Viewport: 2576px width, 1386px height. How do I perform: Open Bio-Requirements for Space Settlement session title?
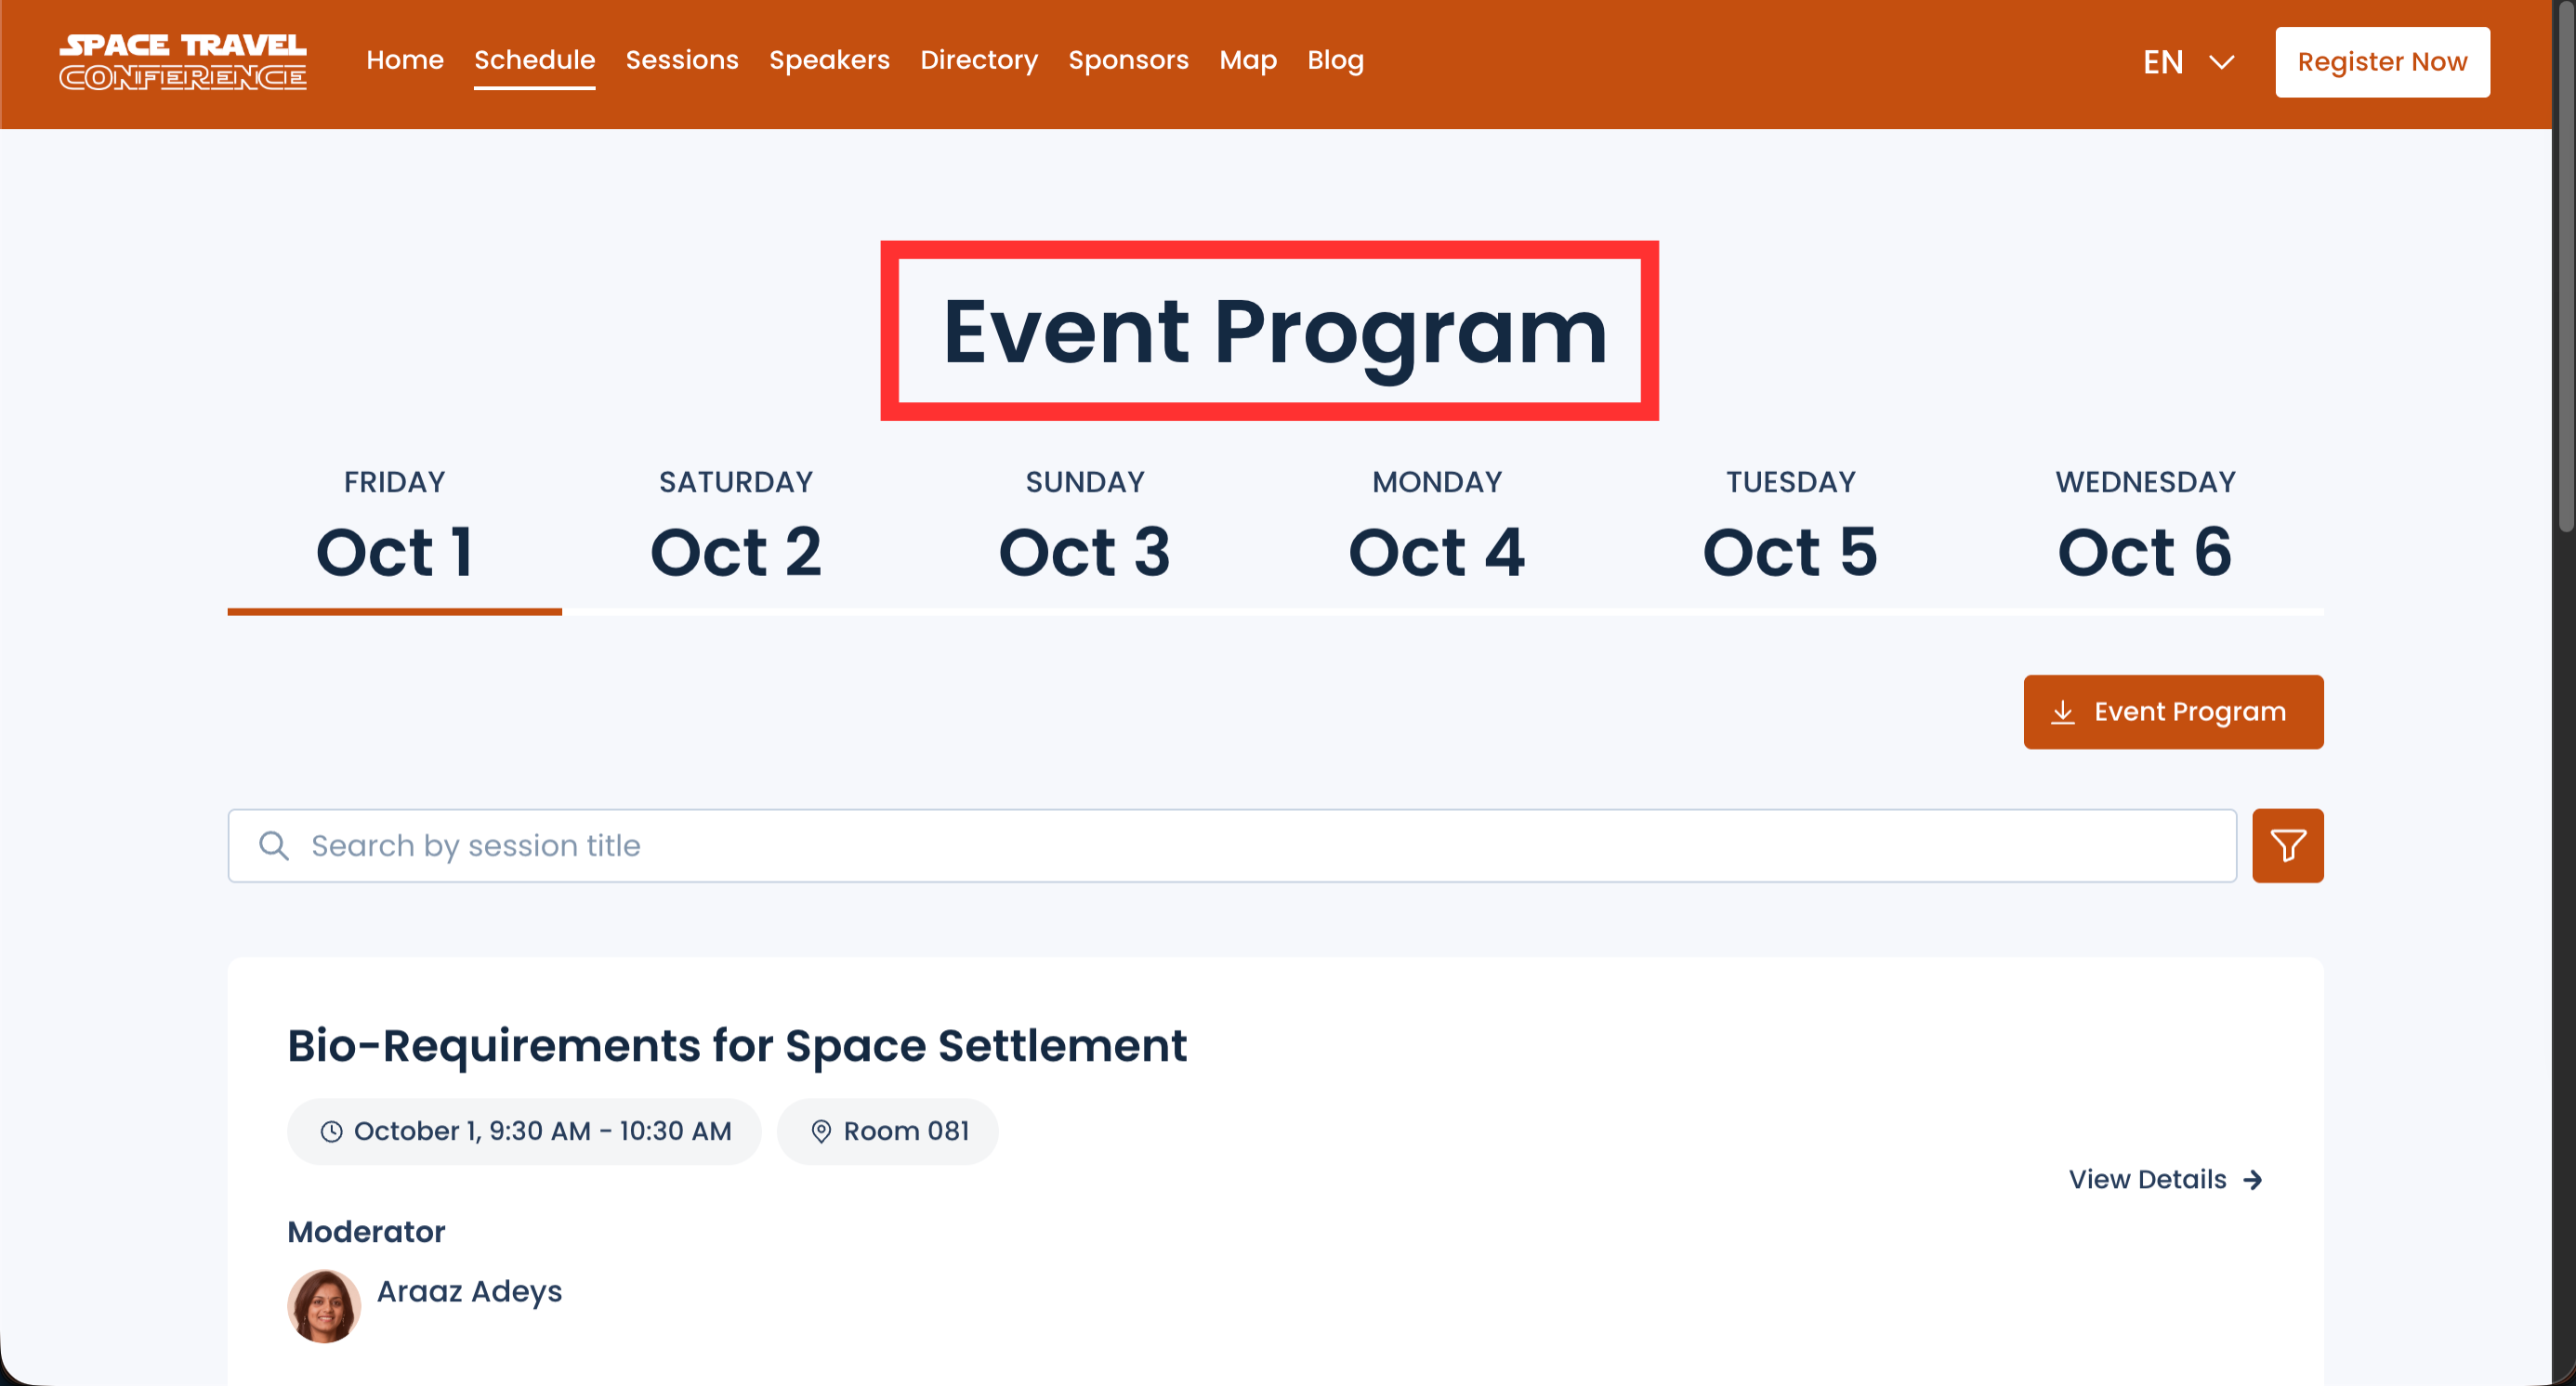(x=736, y=1046)
